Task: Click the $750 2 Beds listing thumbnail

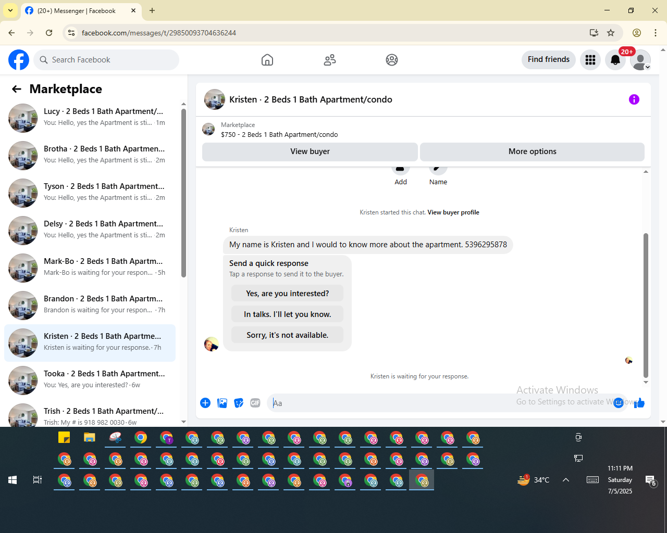Action: [208, 130]
